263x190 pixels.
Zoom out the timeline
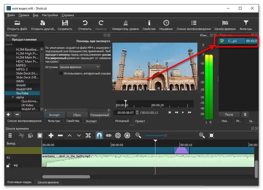(138, 135)
